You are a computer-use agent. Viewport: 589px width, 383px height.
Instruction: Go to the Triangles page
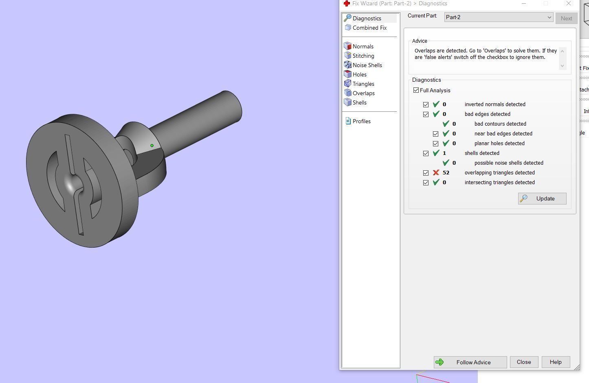pyautogui.click(x=363, y=84)
